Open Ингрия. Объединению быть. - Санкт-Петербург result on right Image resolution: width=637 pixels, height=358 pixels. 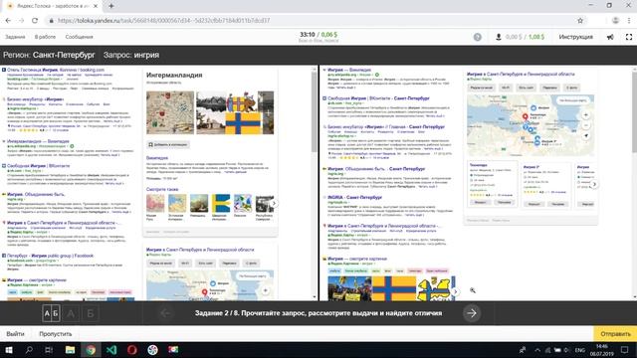pyautogui.click(x=376, y=169)
